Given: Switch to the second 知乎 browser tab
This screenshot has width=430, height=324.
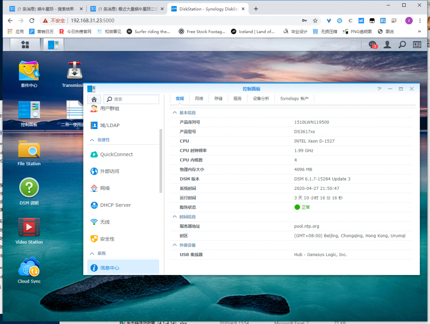Looking at the screenshot, I should [127, 9].
